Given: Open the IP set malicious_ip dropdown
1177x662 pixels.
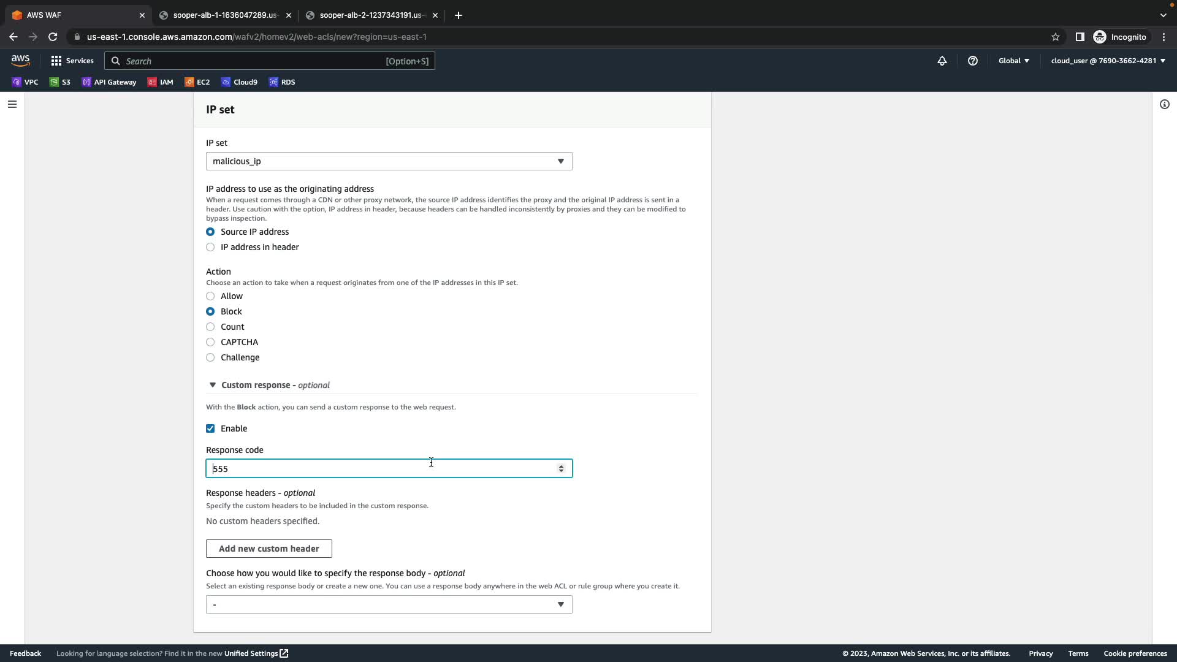Looking at the screenshot, I should [389, 161].
